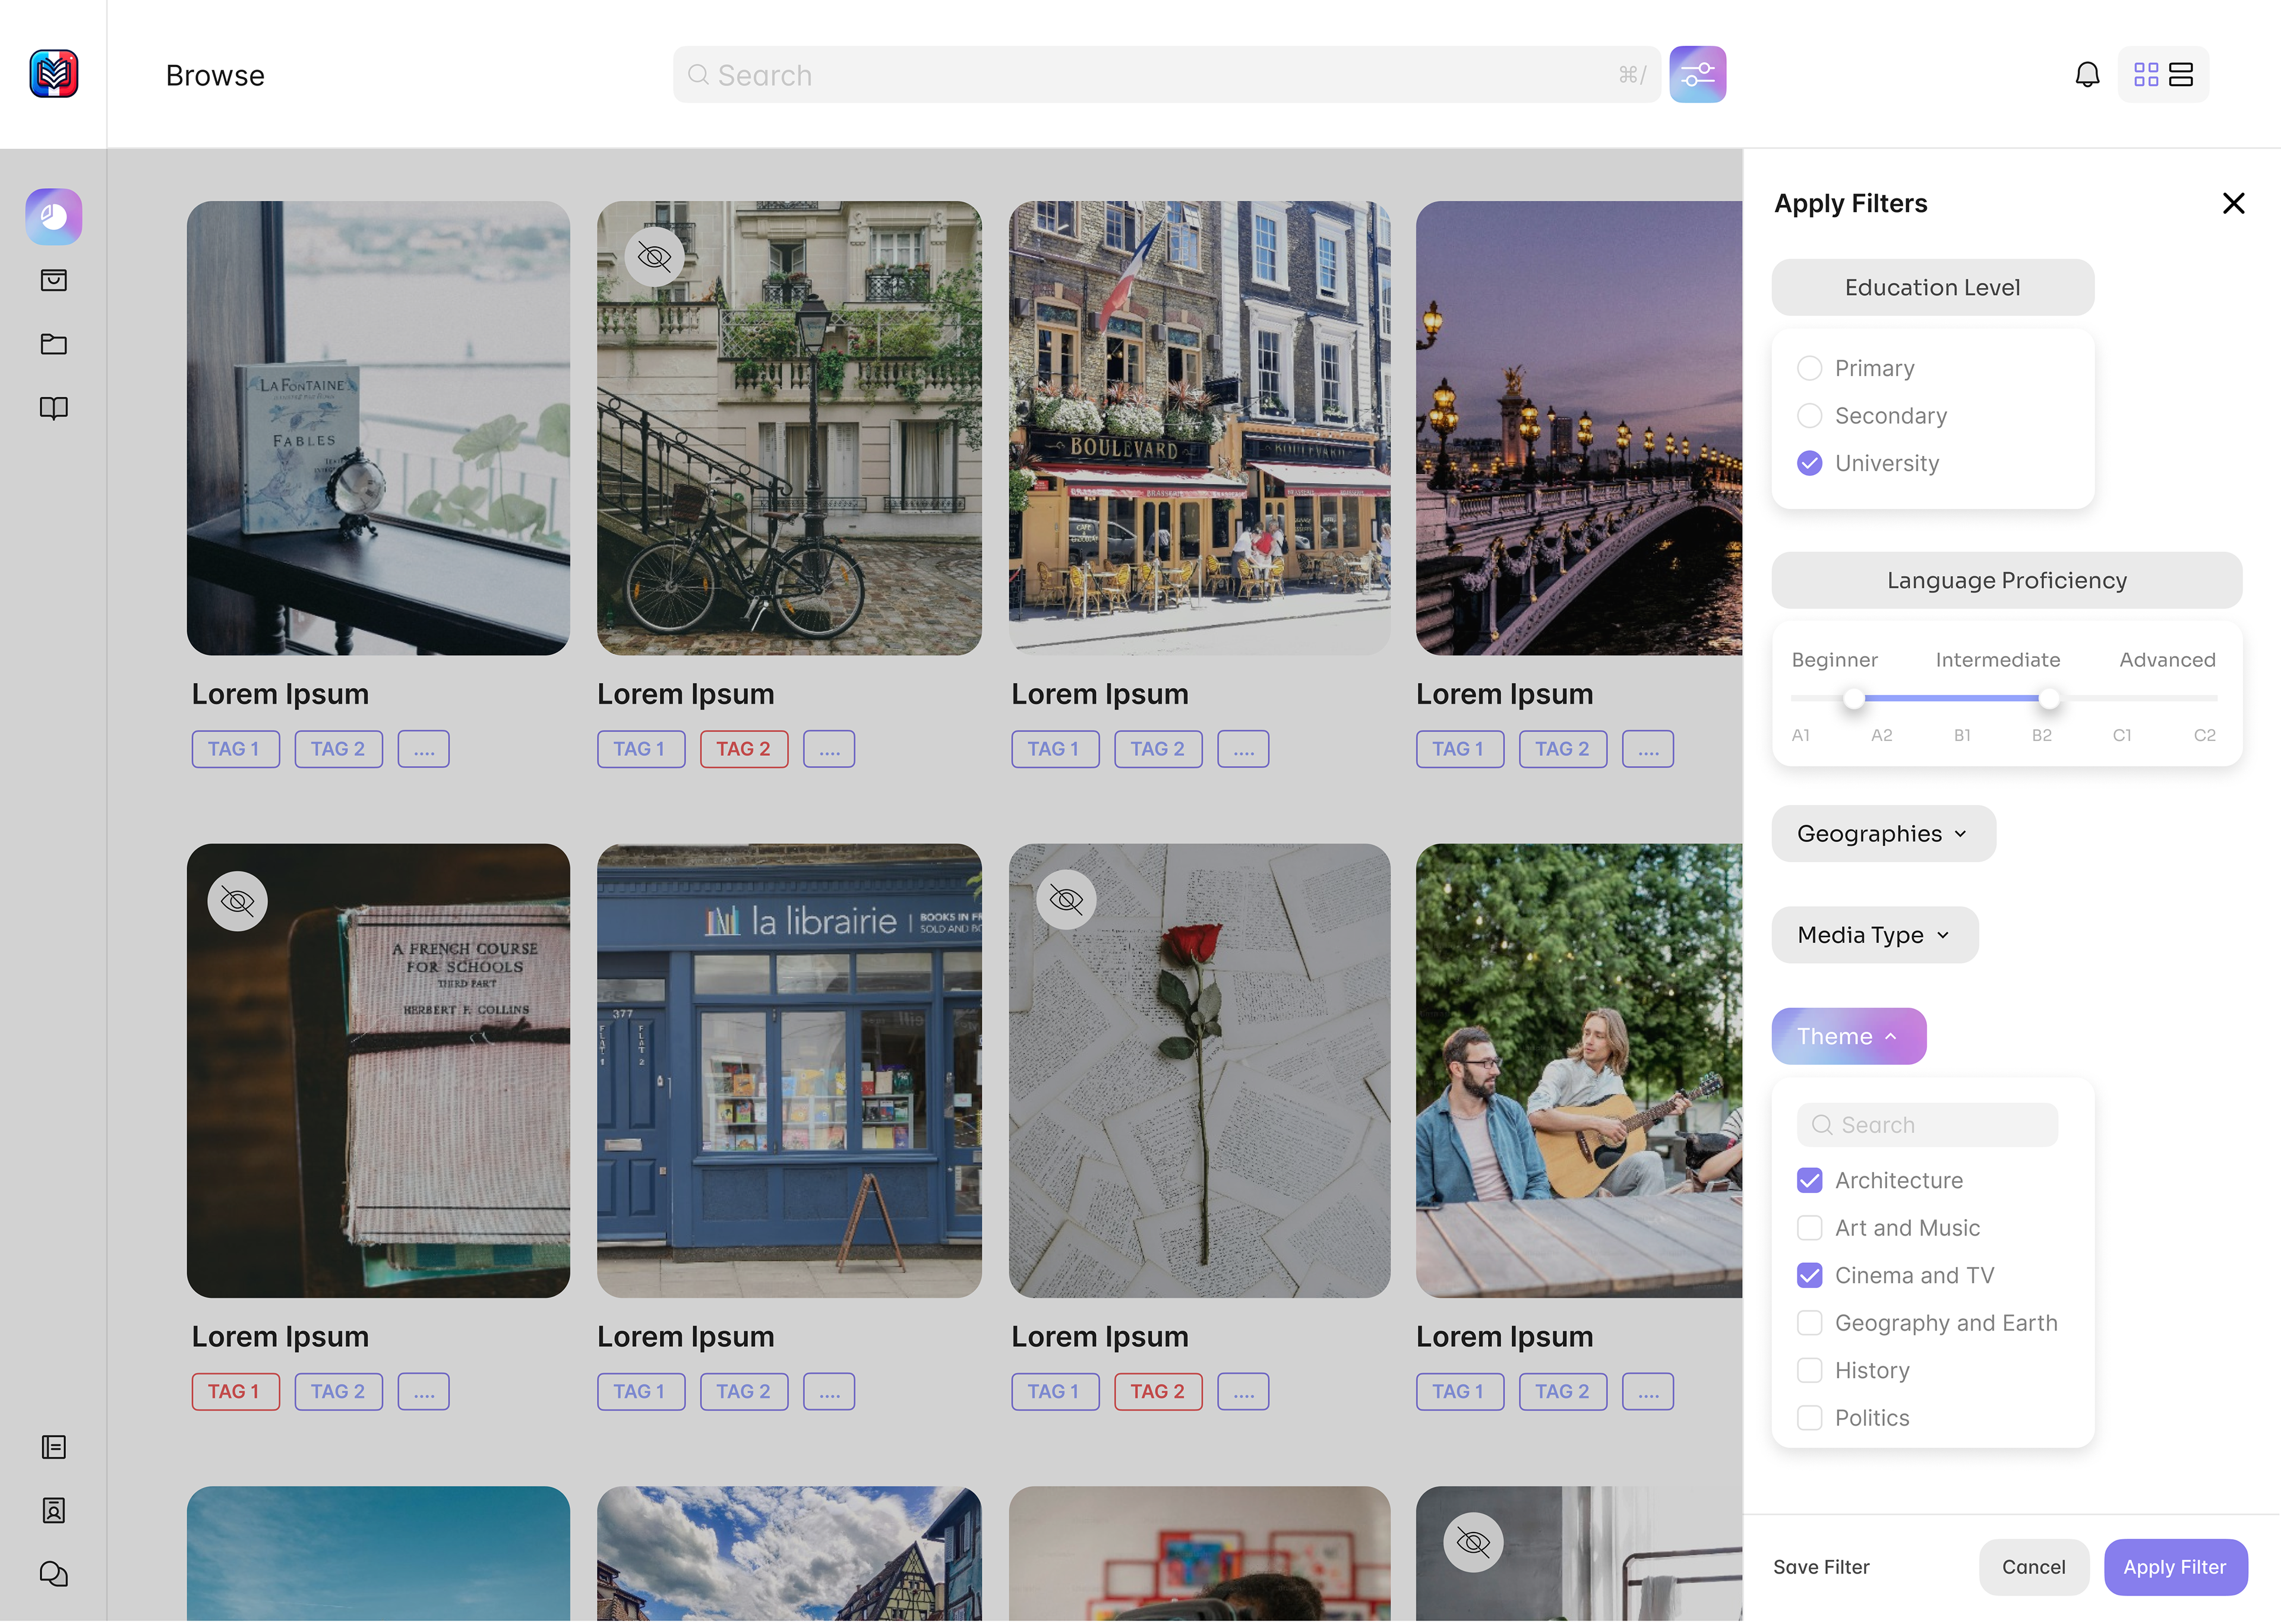
Task: Expand more tags on red rose card
Action: pos(1243,1393)
